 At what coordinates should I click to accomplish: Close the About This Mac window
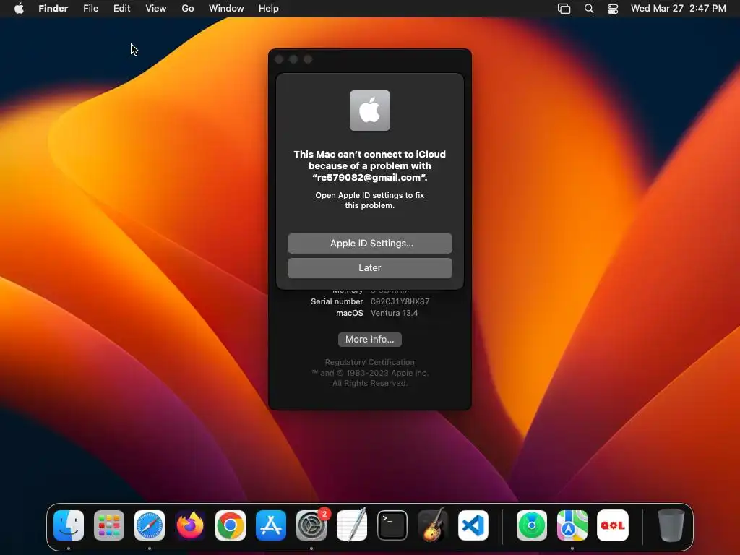tap(279, 59)
